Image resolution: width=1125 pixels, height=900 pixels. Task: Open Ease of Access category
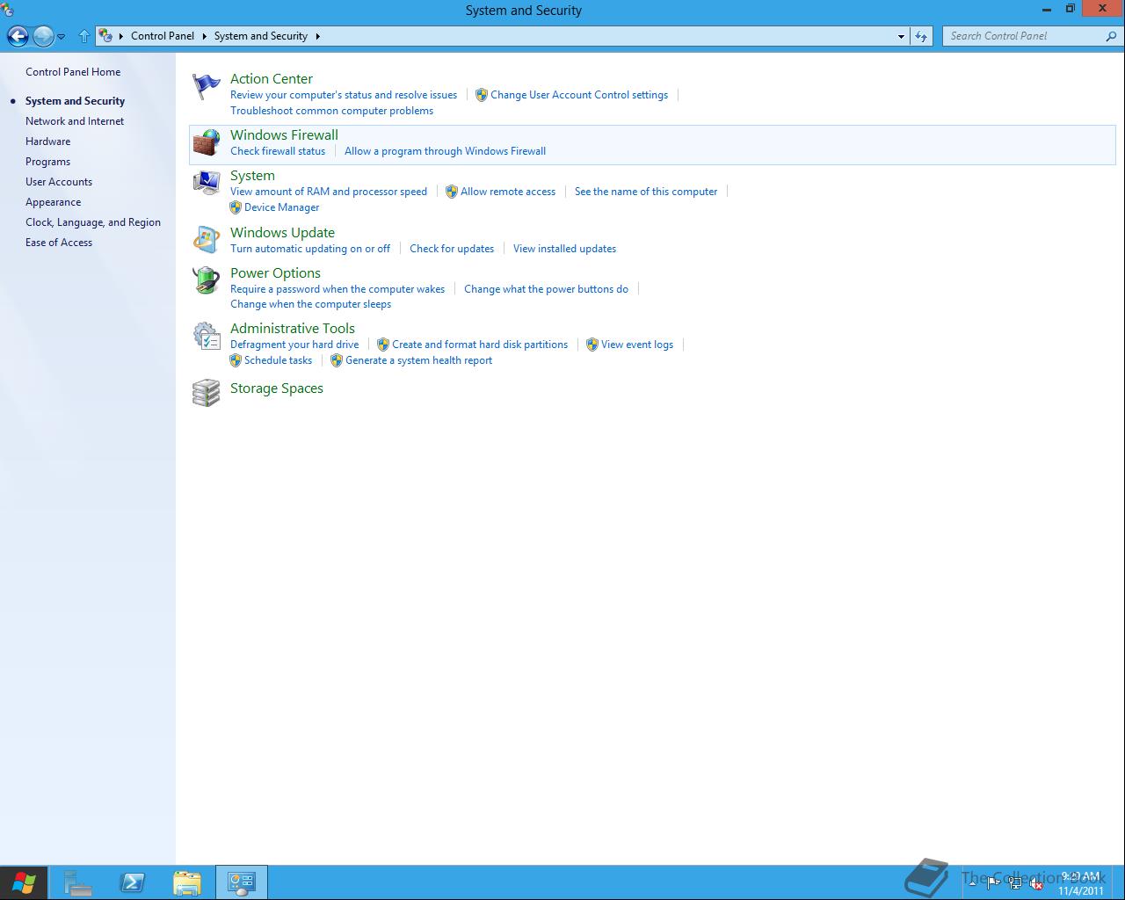pyautogui.click(x=59, y=243)
